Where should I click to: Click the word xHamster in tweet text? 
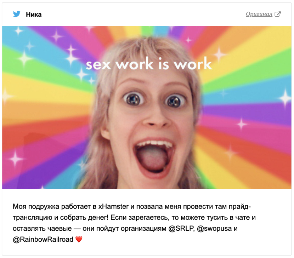coord(113,206)
